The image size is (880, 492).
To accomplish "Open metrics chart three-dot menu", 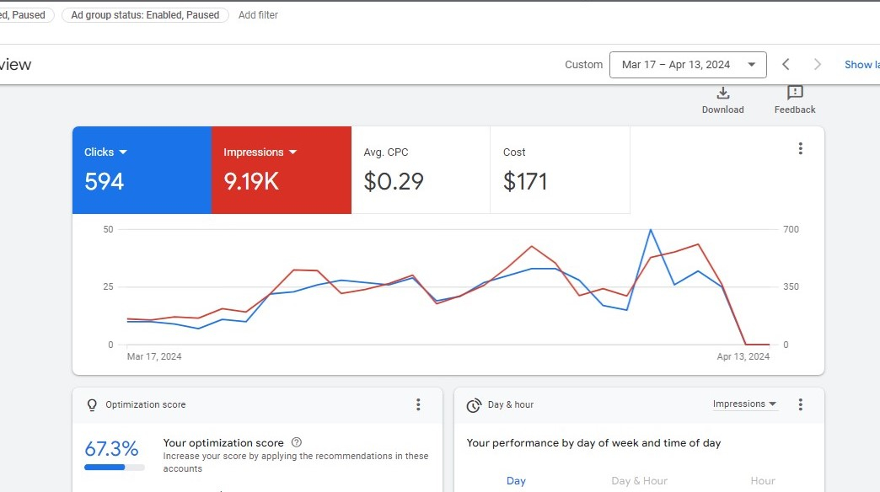I will point(800,149).
